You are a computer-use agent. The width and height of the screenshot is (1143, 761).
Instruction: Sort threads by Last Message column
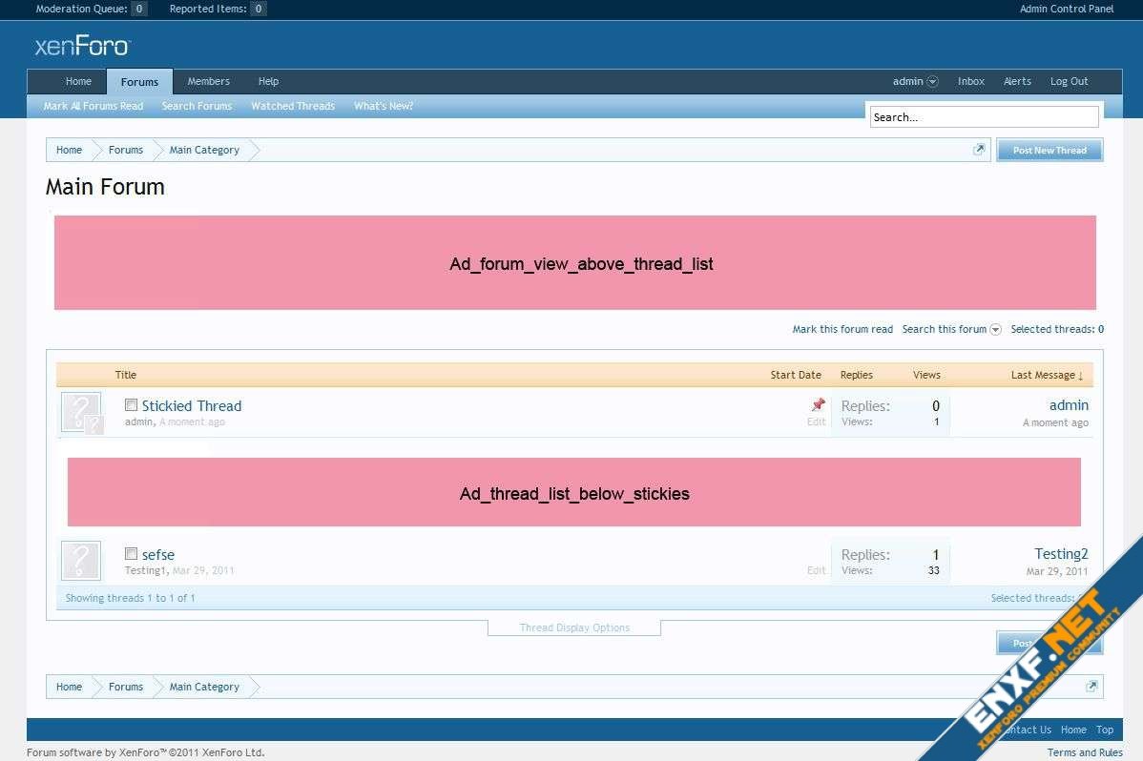[1046, 375]
